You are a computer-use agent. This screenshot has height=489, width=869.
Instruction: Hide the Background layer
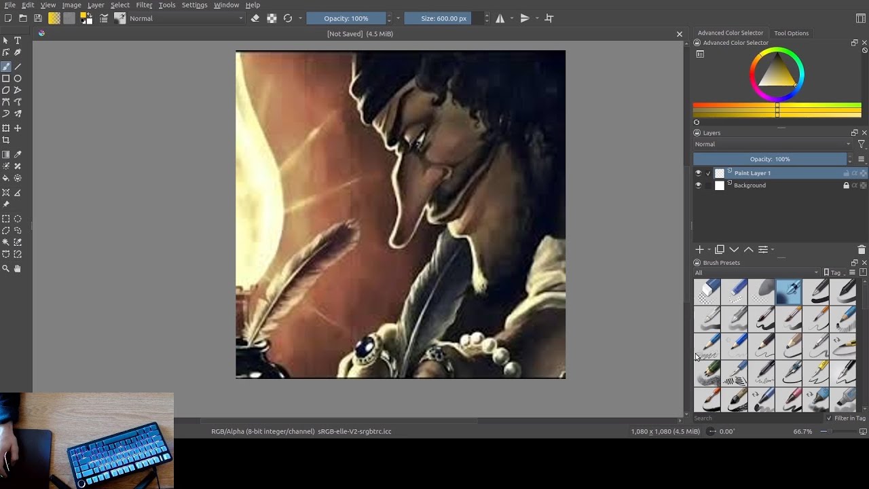click(698, 185)
